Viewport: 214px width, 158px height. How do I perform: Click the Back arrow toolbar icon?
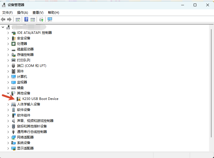(x=3, y=19)
